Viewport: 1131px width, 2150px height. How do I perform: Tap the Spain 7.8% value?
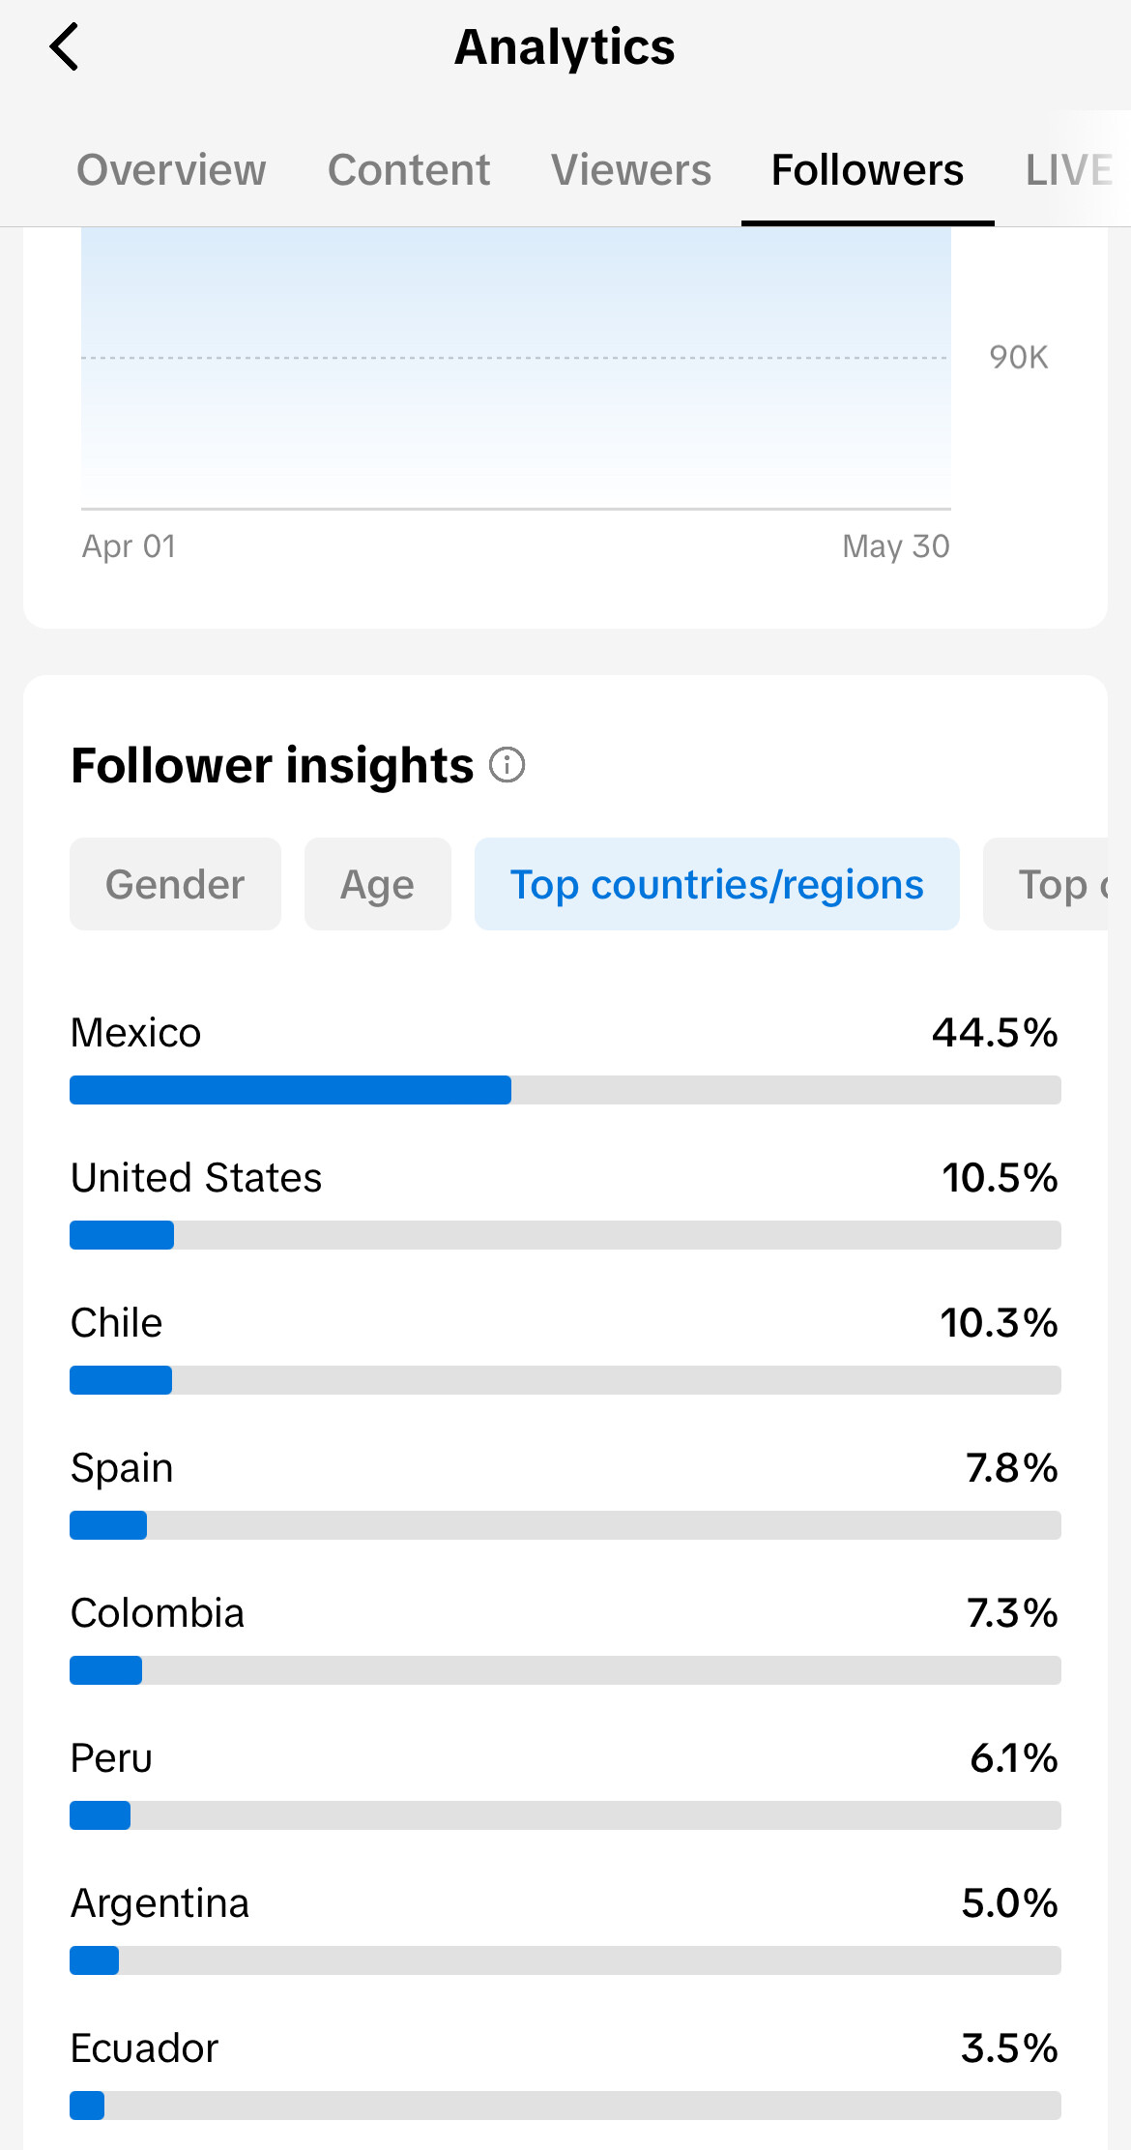[1012, 1468]
